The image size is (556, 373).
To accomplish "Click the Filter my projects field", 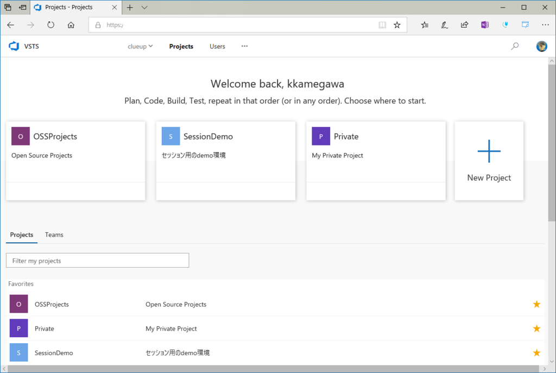I will point(98,261).
